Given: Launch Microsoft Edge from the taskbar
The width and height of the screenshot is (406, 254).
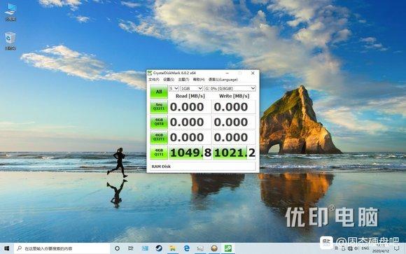Looking at the screenshot, I should click(186, 248).
